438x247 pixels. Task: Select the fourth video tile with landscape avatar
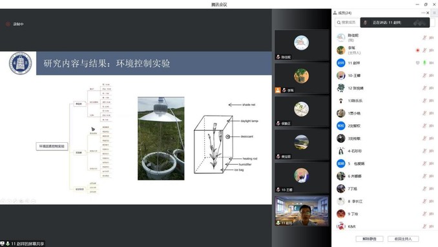click(302, 144)
